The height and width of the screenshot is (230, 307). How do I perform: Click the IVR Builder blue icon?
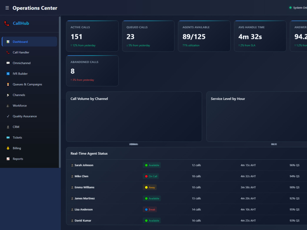[8, 74]
